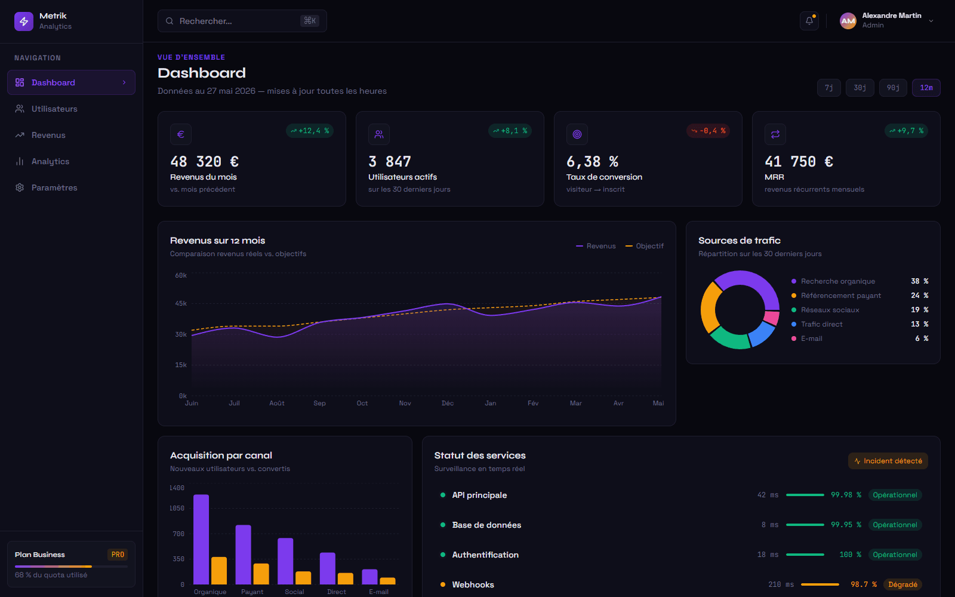
Task: Click the AM user avatar
Action: [x=848, y=21]
